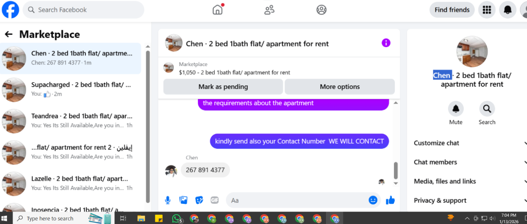Mute this conversation with the bell
Image resolution: width=527 pixels, height=224 pixels.
(456, 109)
